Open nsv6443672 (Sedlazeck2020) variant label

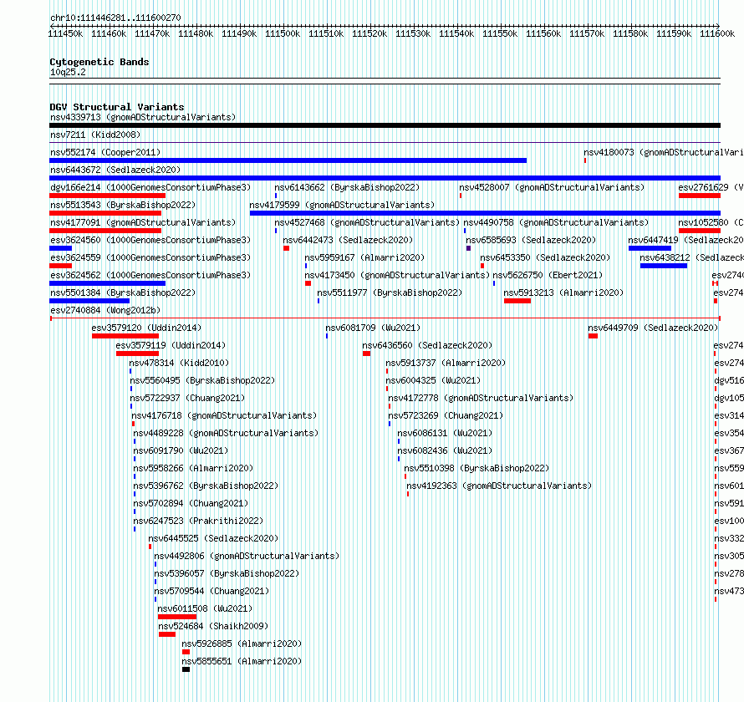(115, 170)
